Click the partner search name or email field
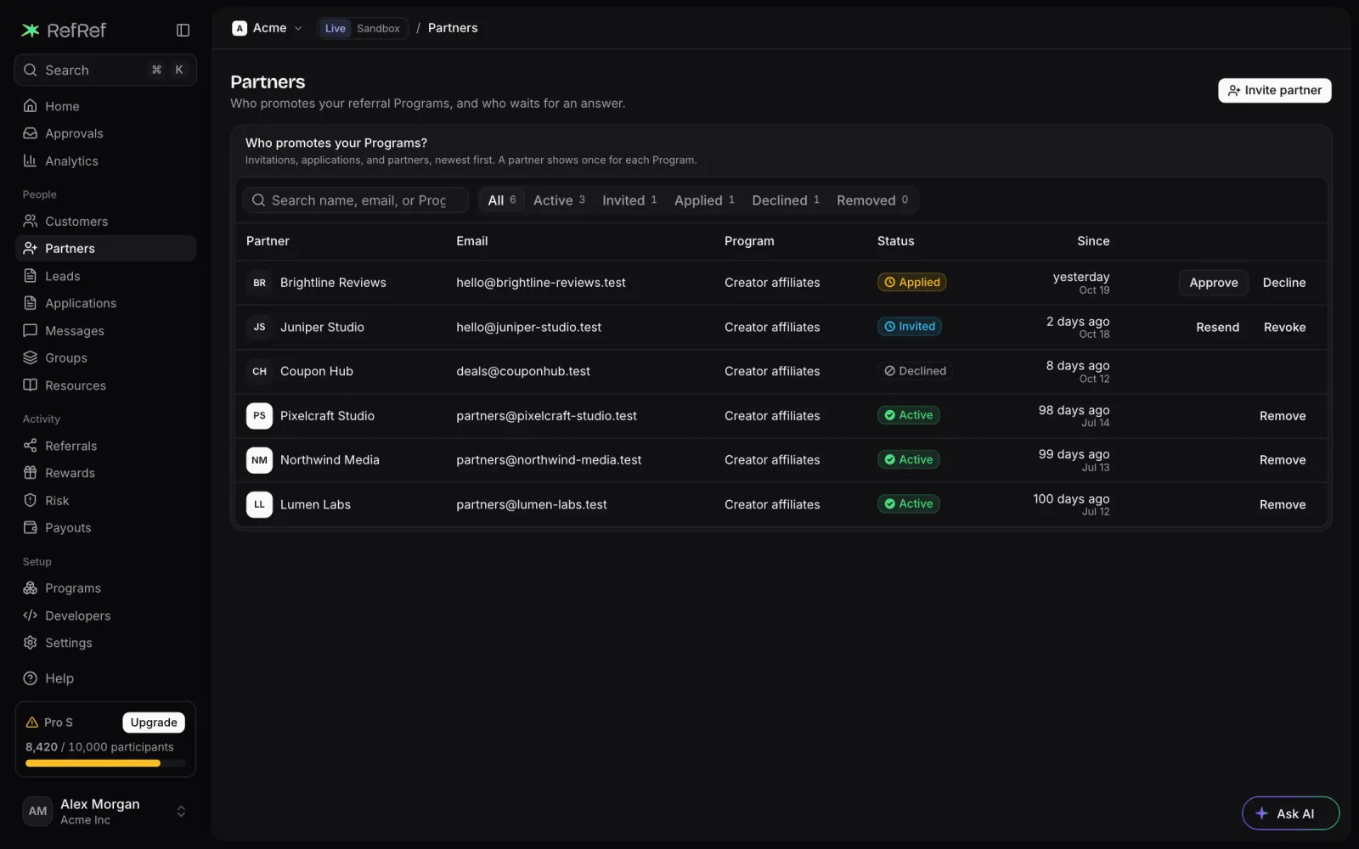This screenshot has width=1359, height=849. click(356, 200)
